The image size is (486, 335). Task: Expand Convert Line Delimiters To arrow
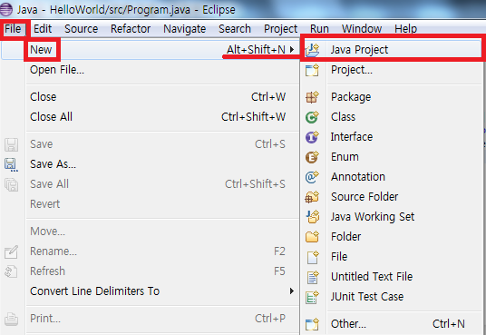[292, 291]
